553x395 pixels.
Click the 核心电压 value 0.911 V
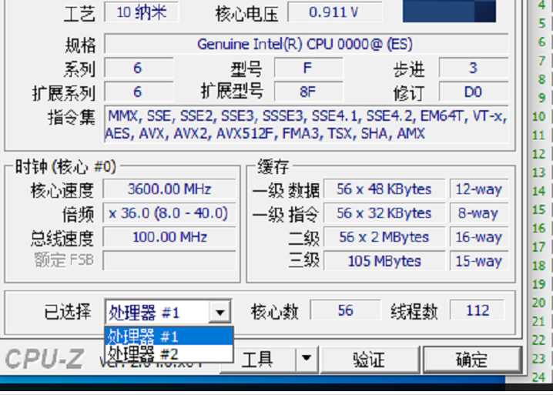(x=334, y=12)
